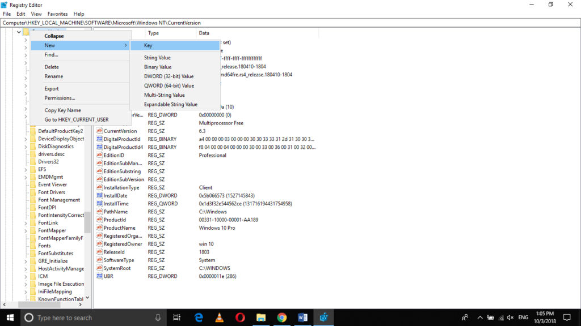Launch VLC media player from the taskbar

coord(219,318)
